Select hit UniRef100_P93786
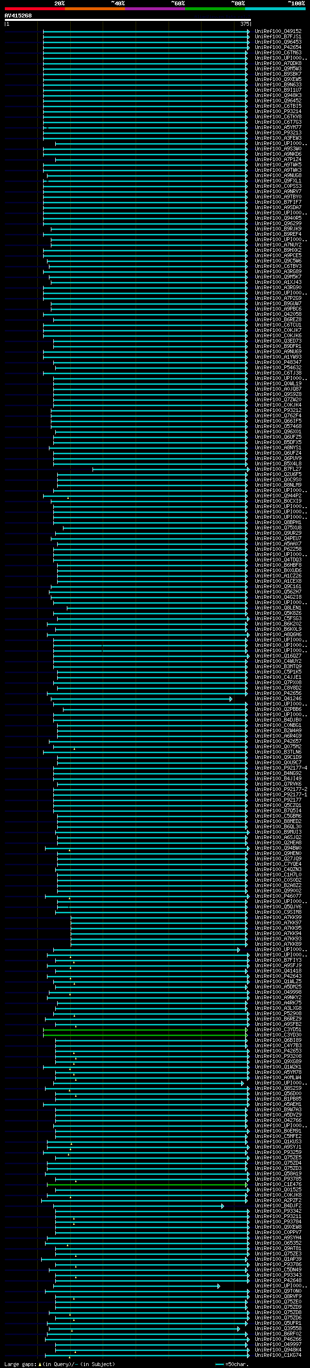 tap(278, 1265)
